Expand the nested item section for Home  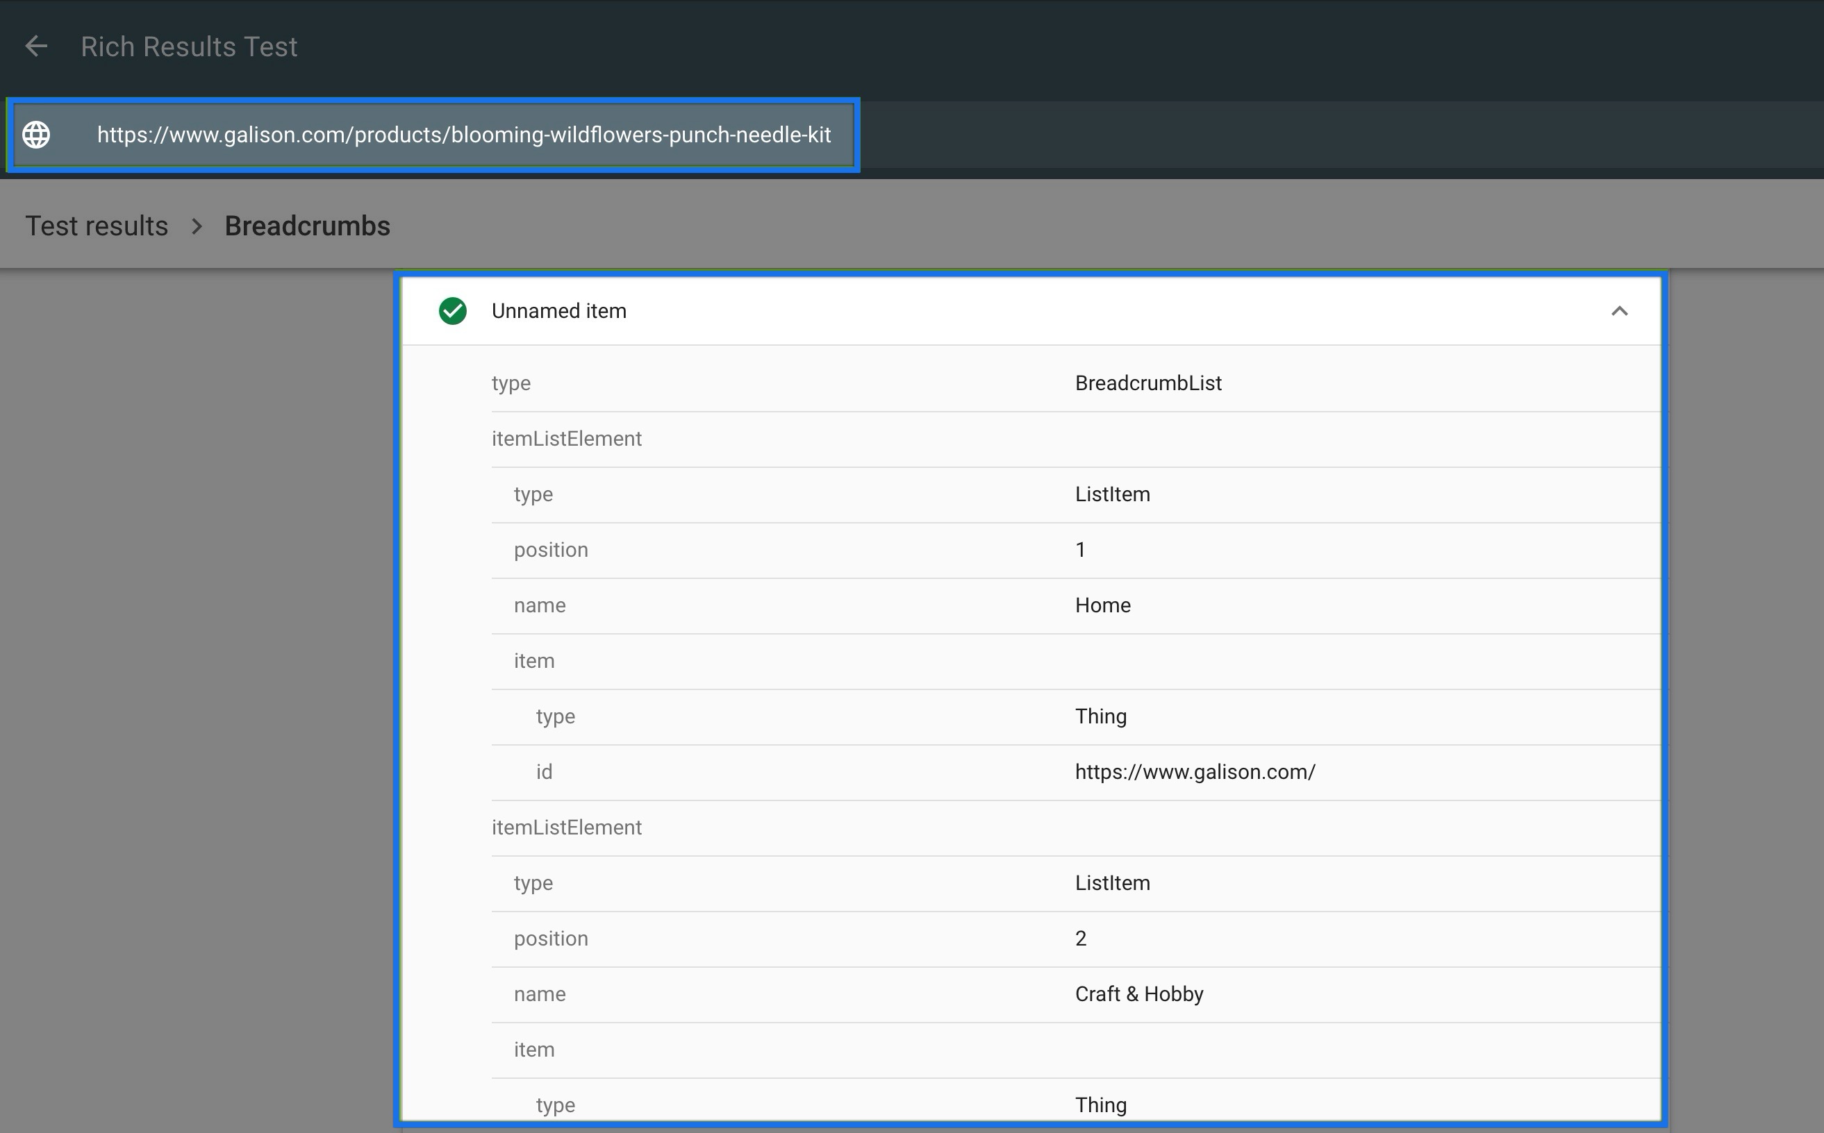tap(533, 660)
